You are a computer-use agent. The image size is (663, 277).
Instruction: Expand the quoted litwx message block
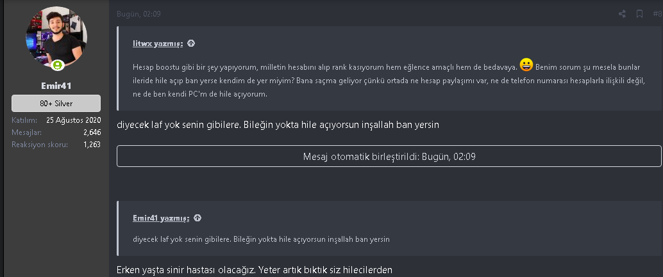point(390,80)
